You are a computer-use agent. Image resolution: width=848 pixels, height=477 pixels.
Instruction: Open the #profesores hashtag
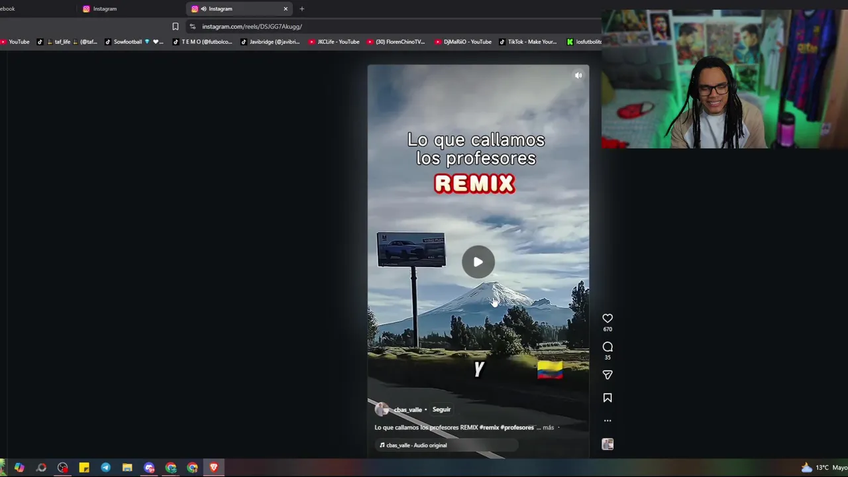tap(517, 427)
